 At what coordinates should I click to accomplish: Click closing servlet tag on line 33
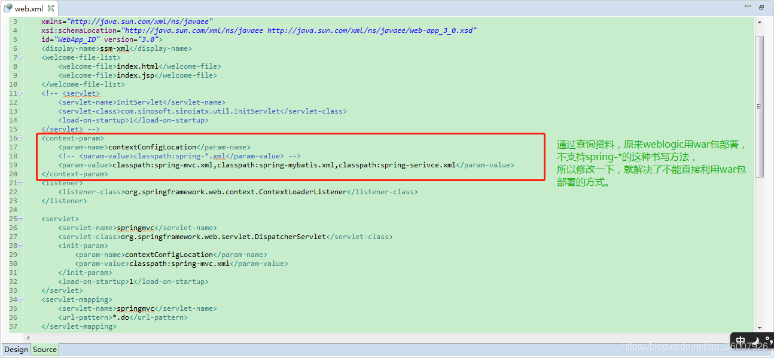(x=62, y=290)
